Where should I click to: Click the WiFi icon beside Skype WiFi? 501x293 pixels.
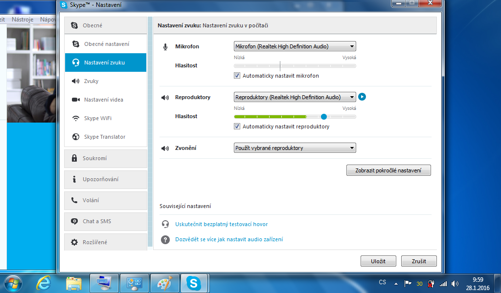pyautogui.click(x=76, y=118)
